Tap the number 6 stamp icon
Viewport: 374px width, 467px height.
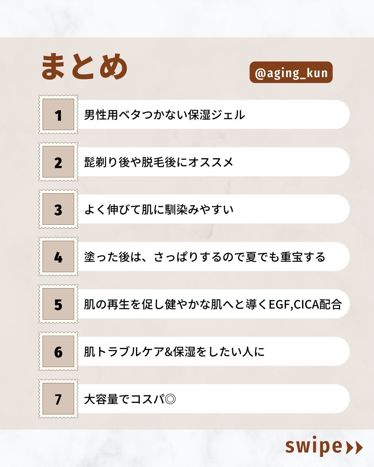tap(58, 351)
